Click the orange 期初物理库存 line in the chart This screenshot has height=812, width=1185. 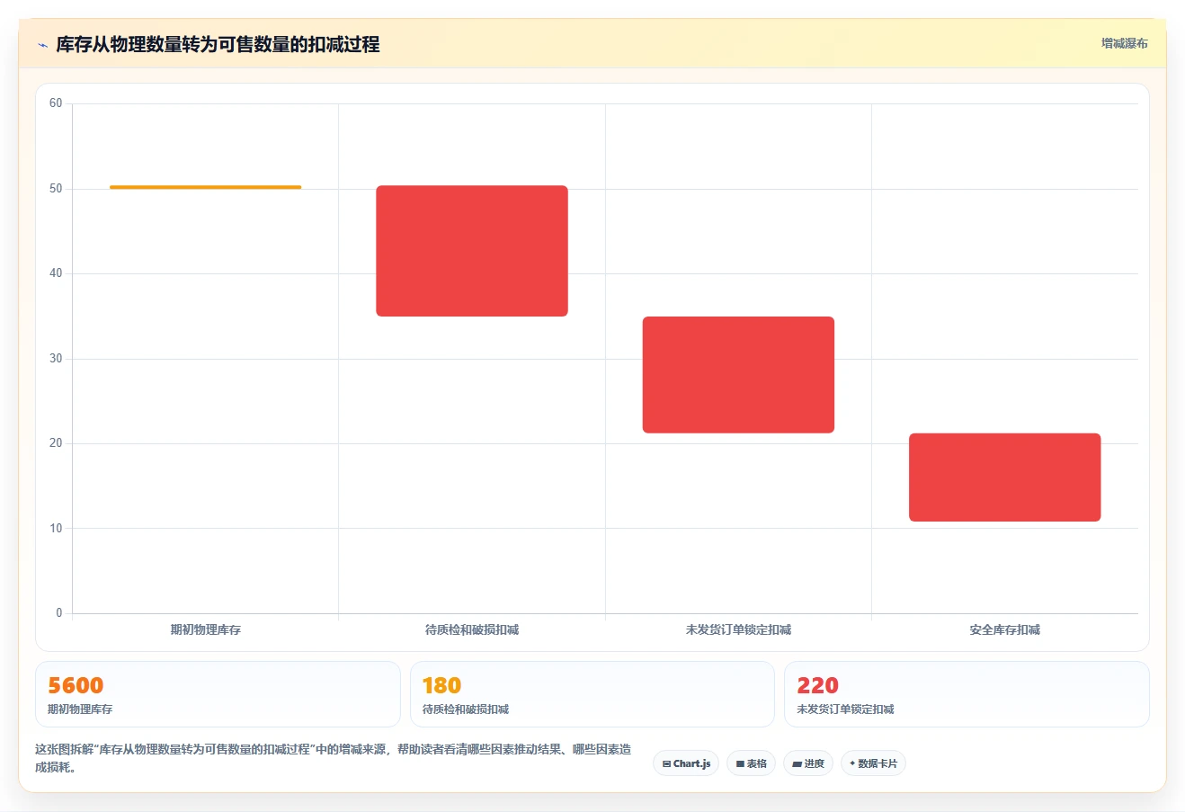tap(205, 187)
